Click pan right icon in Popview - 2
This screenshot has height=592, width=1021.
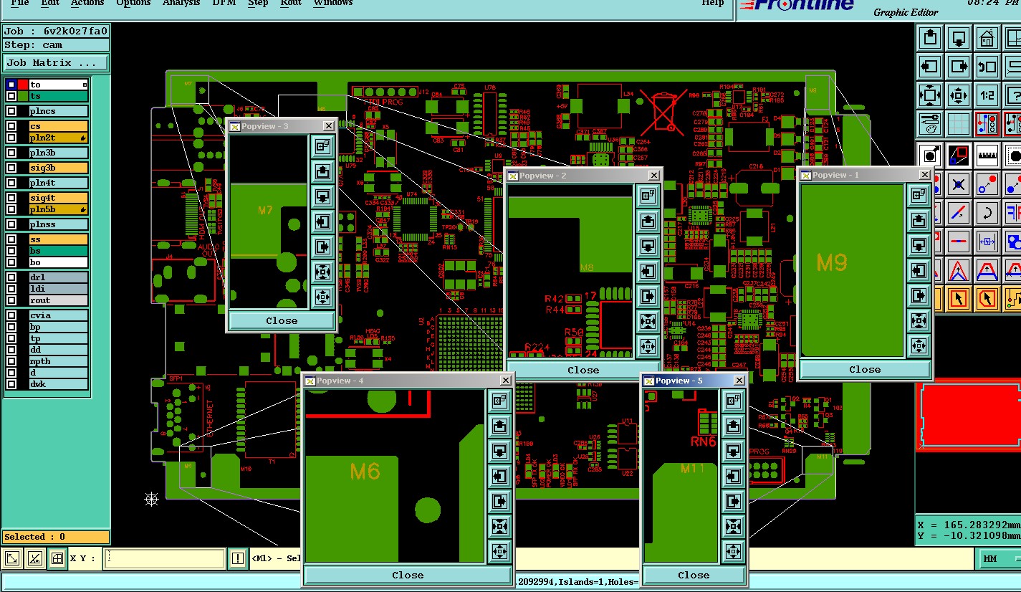click(648, 296)
